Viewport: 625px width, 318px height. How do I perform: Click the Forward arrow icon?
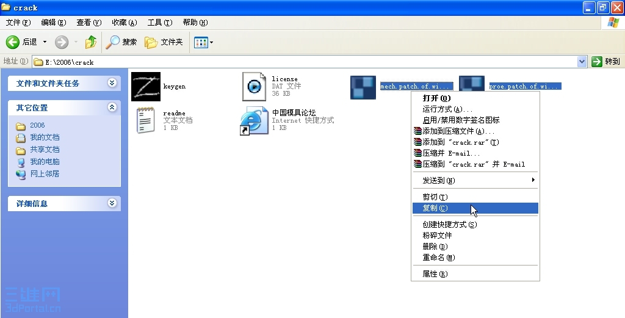62,42
